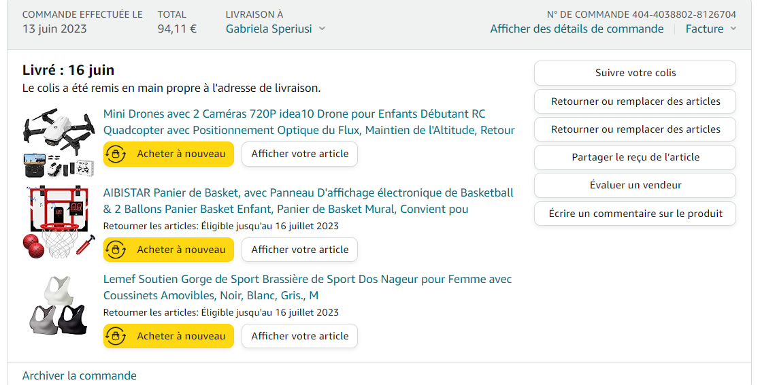Open Afficher des détails de commande
Image resolution: width=760 pixels, height=385 pixels.
576,29
